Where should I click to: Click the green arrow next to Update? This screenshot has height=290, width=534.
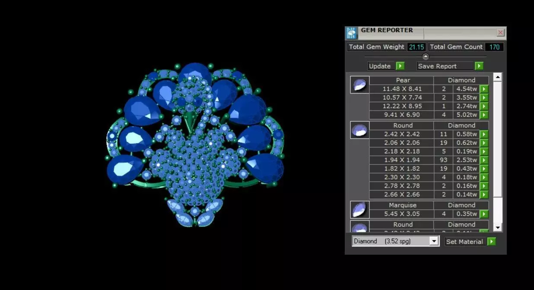(x=400, y=66)
